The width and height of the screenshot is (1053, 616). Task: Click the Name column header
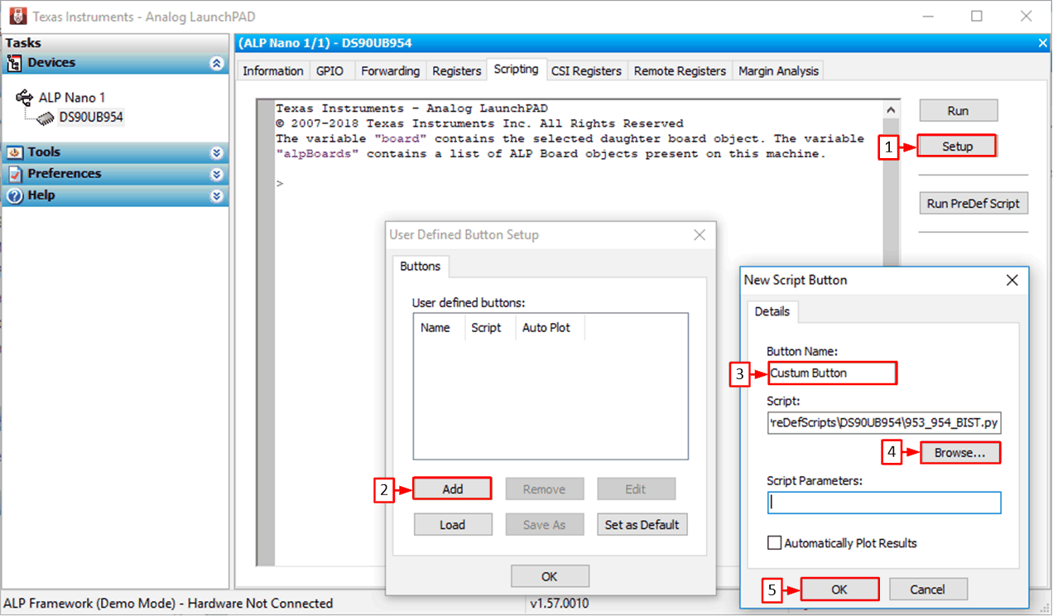tap(435, 328)
